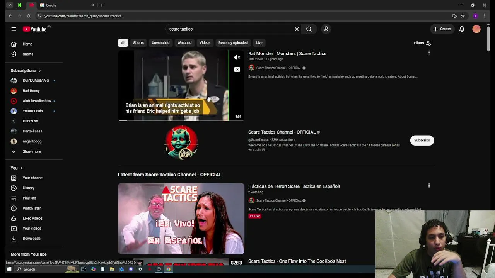Expand the Subscriptions section arrow
Viewport: 495px width, 278px height.
[39, 71]
